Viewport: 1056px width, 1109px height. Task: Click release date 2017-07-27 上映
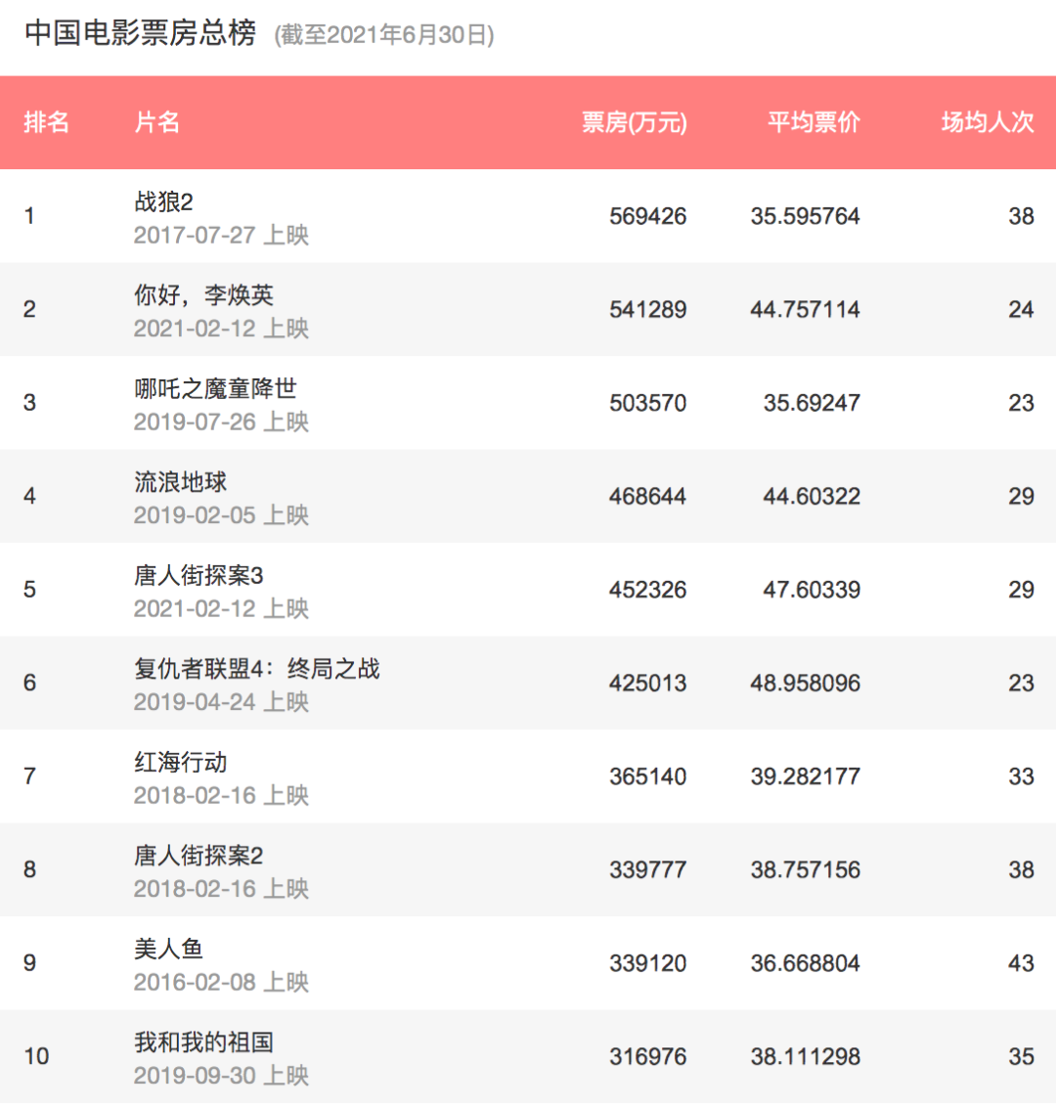[221, 235]
